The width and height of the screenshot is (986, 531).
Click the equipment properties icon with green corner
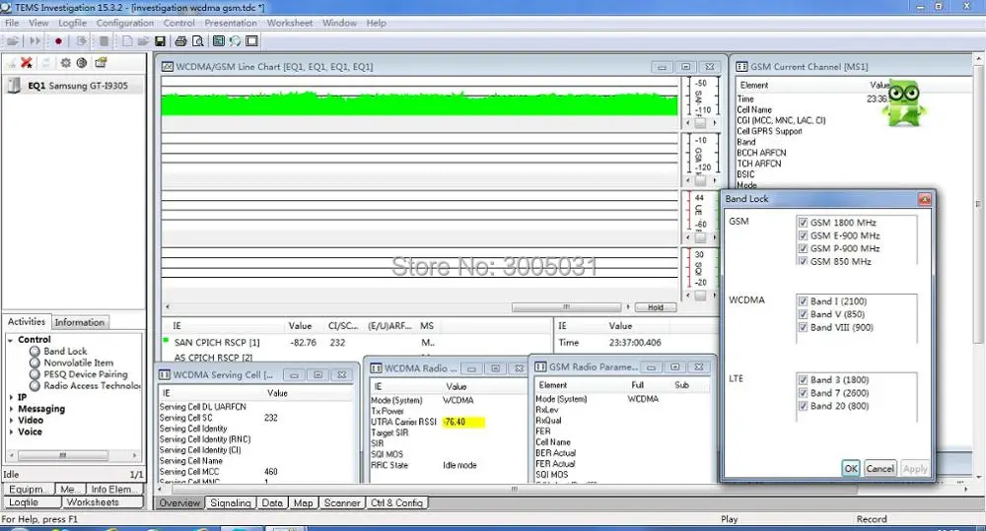[x=101, y=63]
